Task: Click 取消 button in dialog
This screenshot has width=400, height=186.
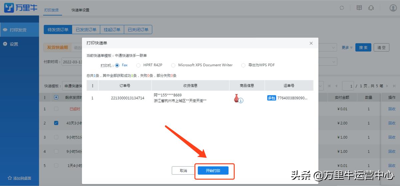Action: pos(183,171)
